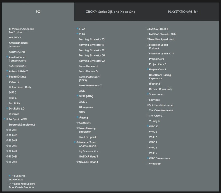
Task: Click American Truck Simulator in the list
Action: (x=18, y=45)
